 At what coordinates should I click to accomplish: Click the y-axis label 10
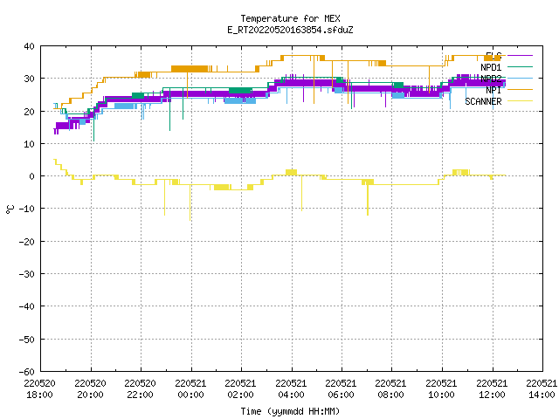[x=29, y=144]
